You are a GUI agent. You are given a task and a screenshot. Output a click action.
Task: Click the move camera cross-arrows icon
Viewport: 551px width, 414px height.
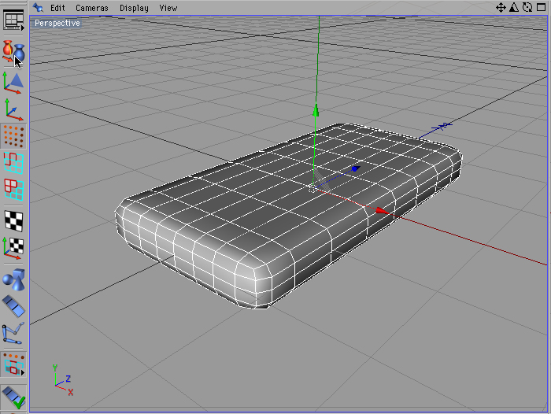(501, 7)
